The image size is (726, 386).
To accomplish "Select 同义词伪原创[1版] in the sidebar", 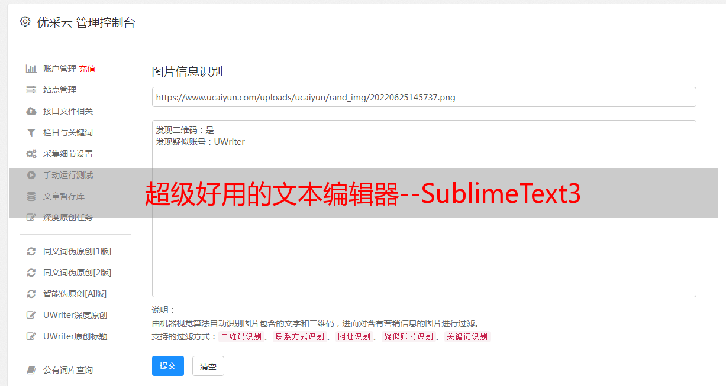I will point(78,251).
